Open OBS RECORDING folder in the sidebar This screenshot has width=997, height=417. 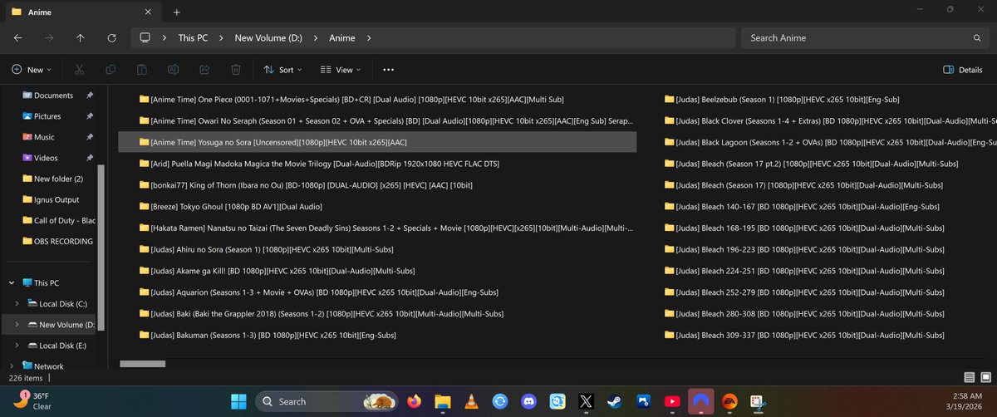click(60, 241)
